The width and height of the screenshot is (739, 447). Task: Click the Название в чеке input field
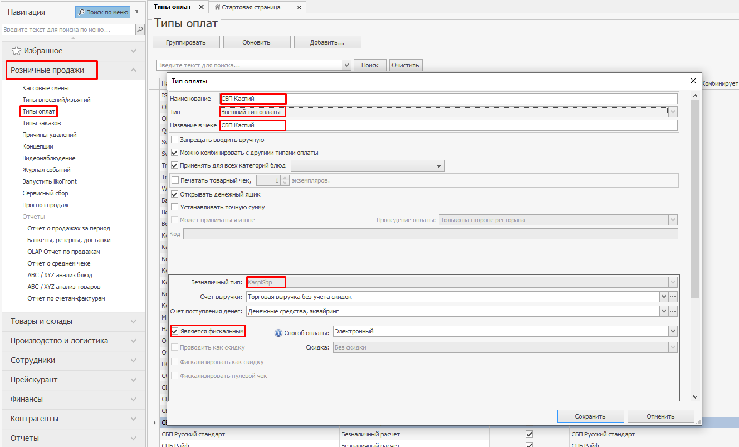pos(448,125)
